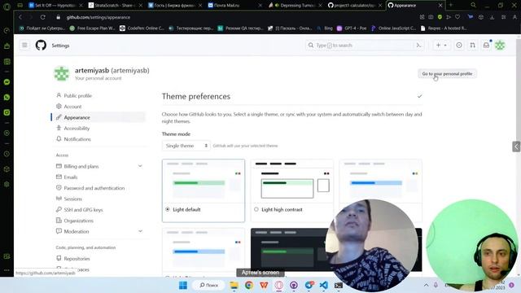
Task: Open the GitHub command palette icon
Action: 418,46
